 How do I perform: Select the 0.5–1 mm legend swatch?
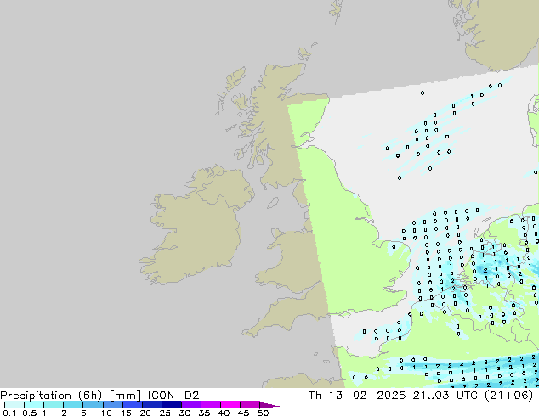(34, 405)
